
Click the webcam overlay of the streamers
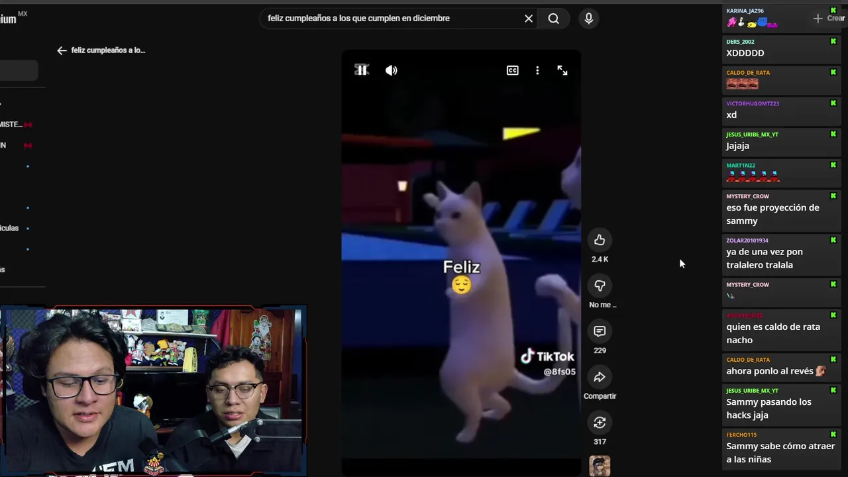point(152,391)
